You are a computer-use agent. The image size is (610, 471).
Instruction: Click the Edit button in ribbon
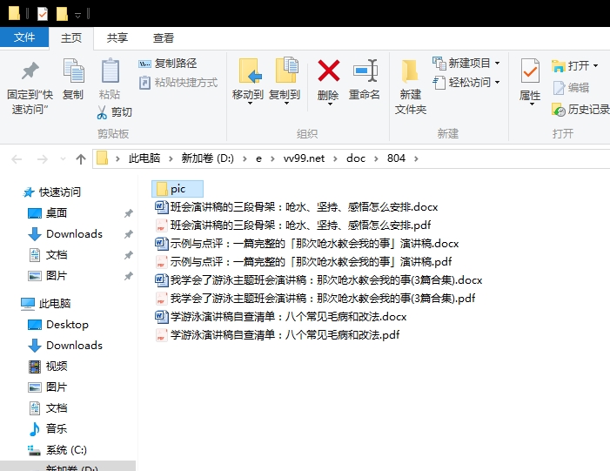[x=571, y=88]
